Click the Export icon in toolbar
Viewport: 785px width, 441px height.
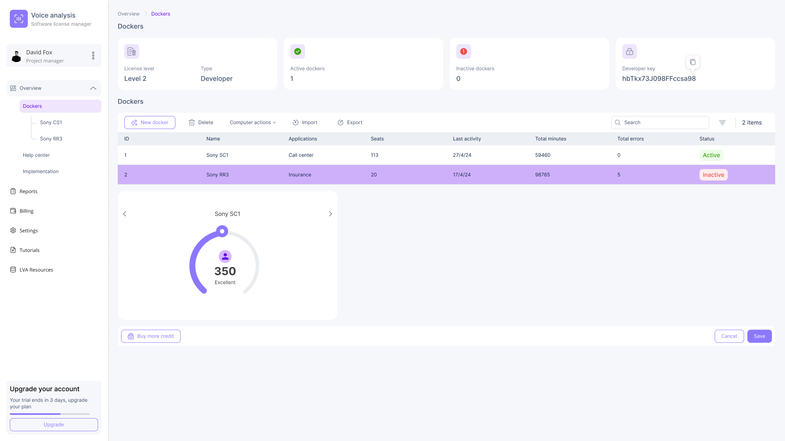click(341, 122)
